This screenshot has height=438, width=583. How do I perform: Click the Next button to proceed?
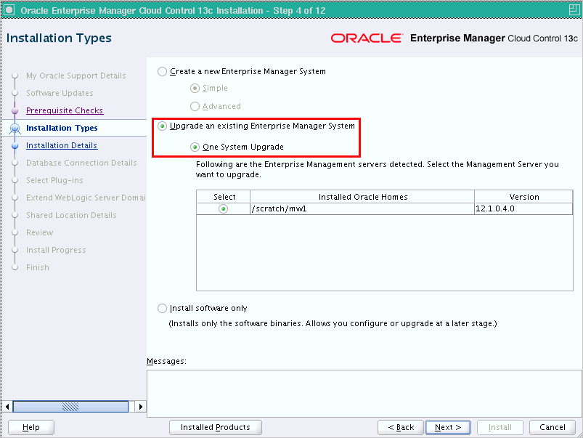click(x=447, y=427)
